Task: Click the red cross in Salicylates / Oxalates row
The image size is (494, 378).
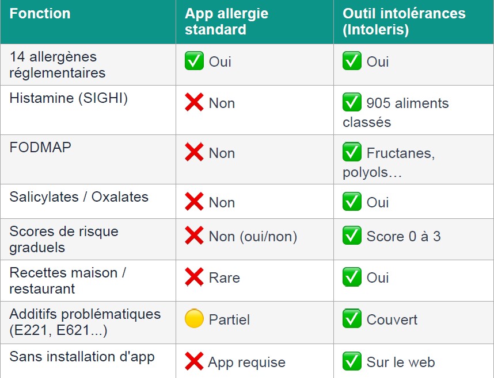Action: [x=194, y=202]
